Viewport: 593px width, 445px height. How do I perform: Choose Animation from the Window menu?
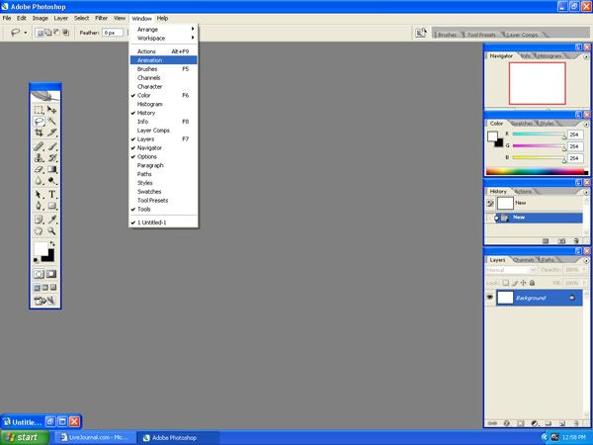164,60
